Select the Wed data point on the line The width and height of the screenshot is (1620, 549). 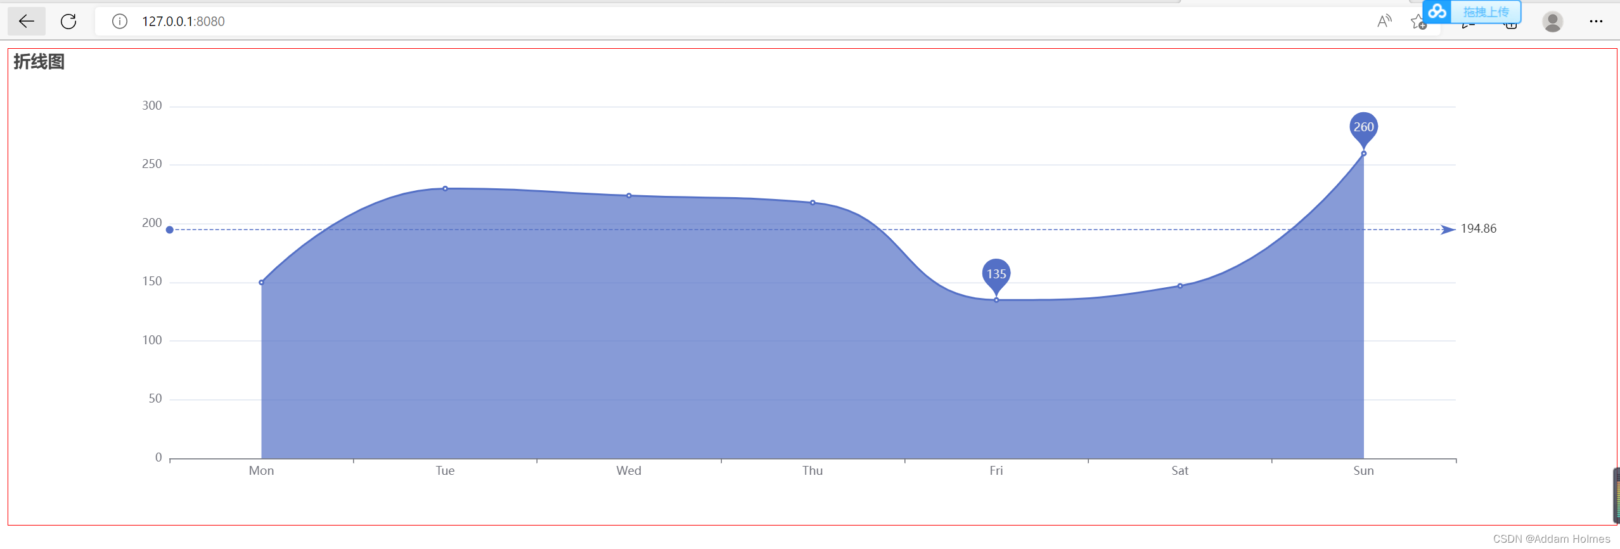pyautogui.click(x=629, y=195)
